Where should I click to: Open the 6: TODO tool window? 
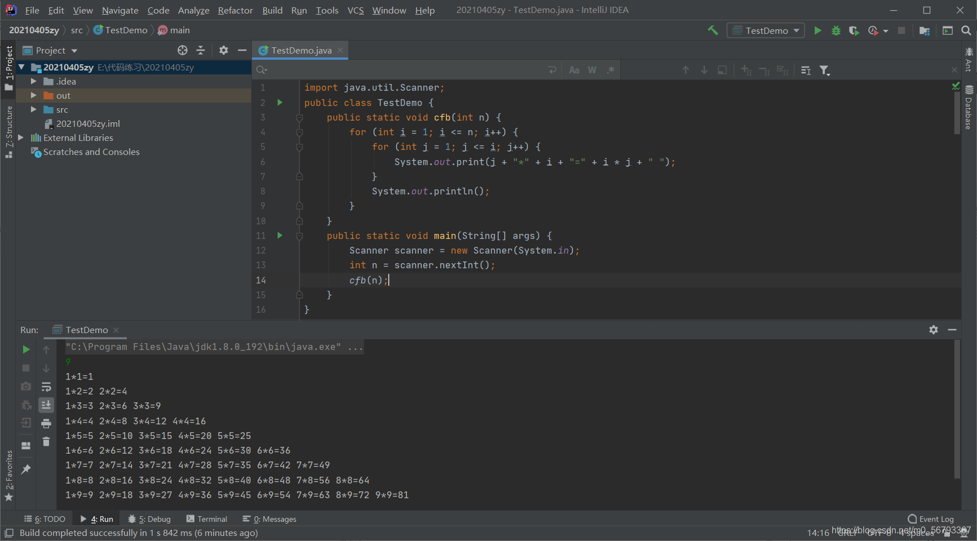point(45,519)
